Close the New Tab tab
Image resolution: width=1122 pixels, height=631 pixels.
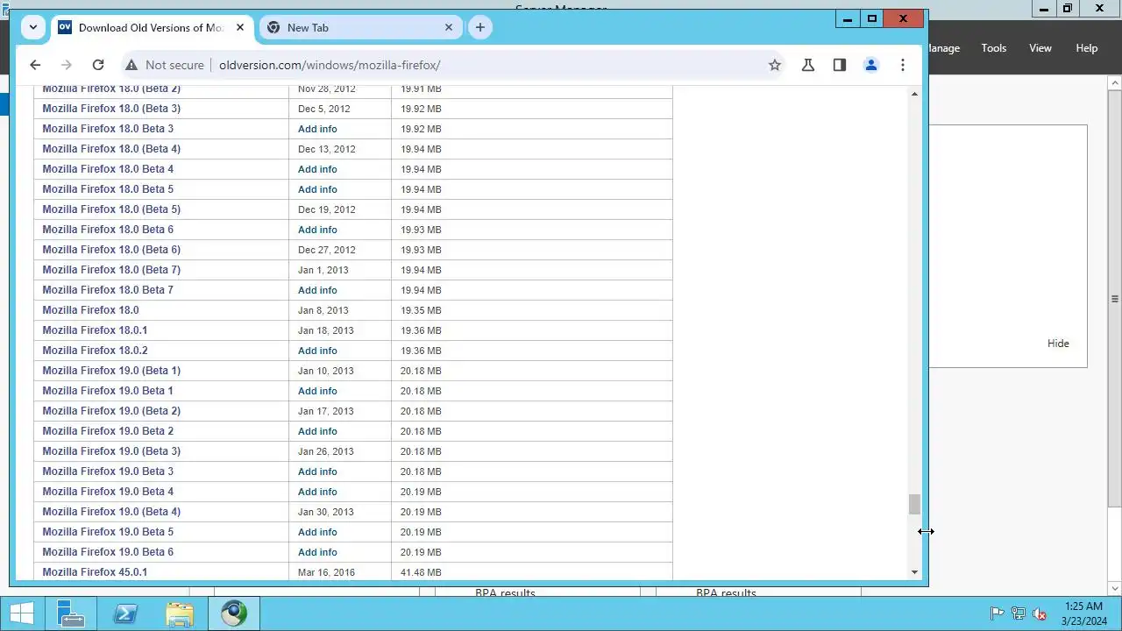click(x=448, y=27)
